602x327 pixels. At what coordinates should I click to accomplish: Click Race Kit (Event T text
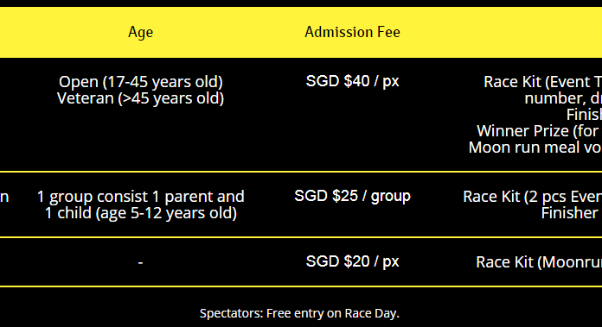pos(543,82)
